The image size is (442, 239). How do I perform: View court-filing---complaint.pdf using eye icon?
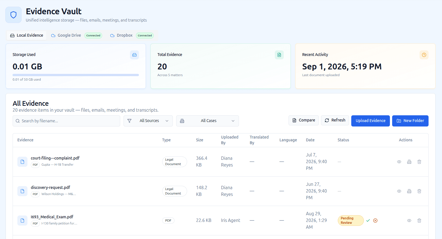click(x=399, y=162)
